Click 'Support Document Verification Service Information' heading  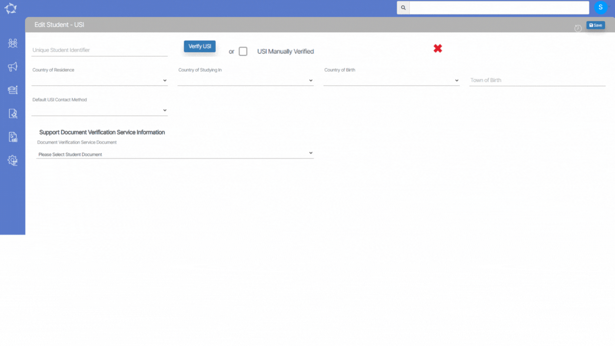[102, 132]
